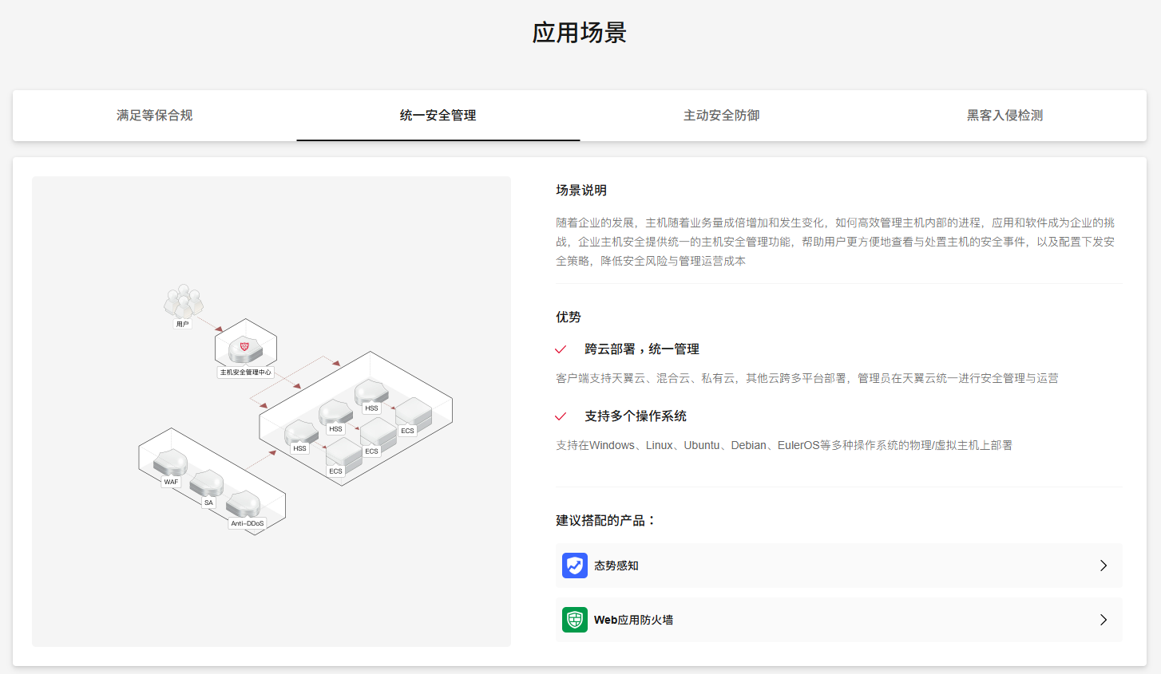The width and height of the screenshot is (1161, 674).
Task: Select the 统一安全管理 tab
Action: (x=438, y=116)
